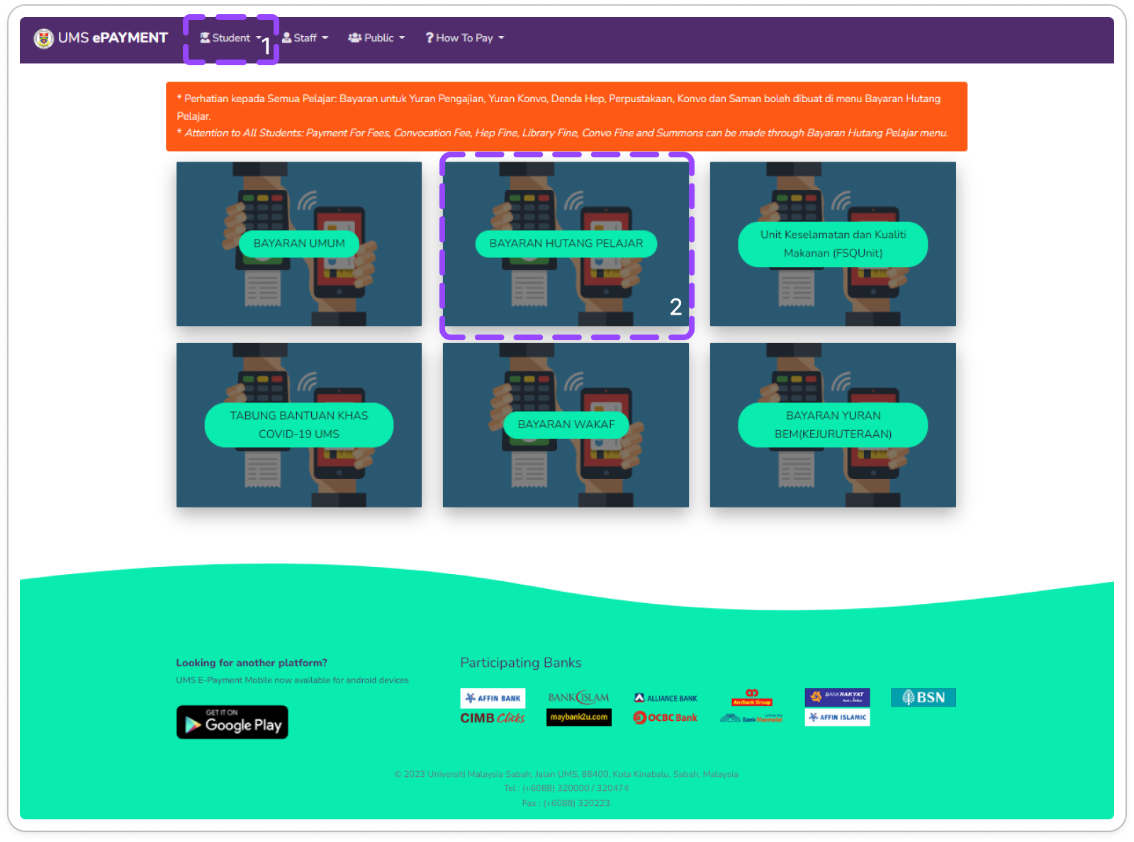
Task: Click the UMS crest logo icon
Action: (x=44, y=38)
